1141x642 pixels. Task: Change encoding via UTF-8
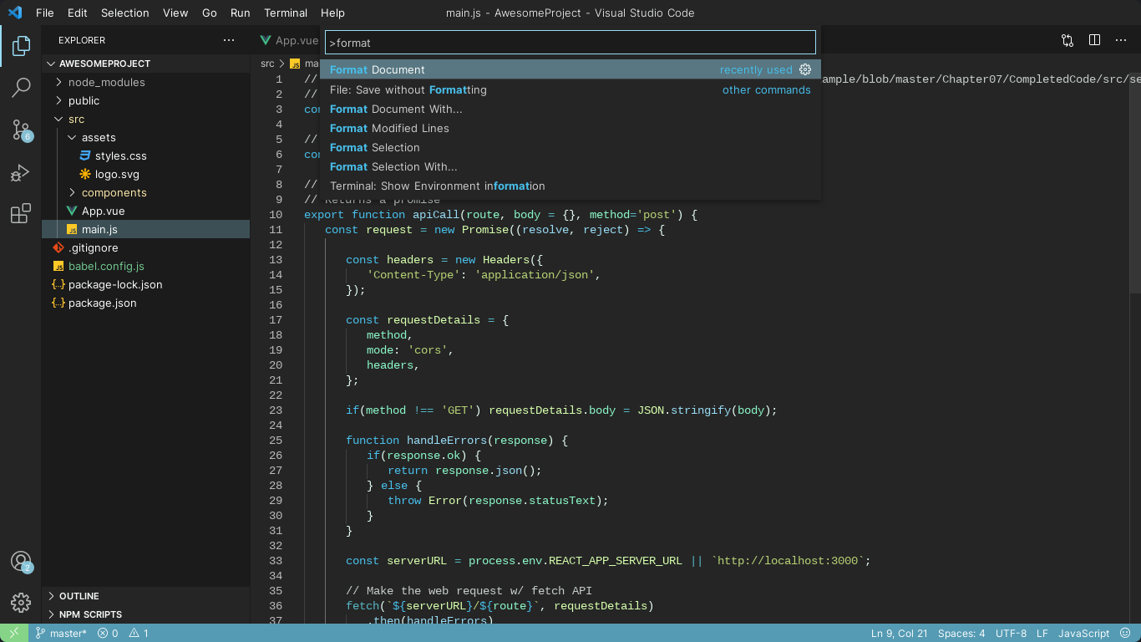[x=1011, y=633]
